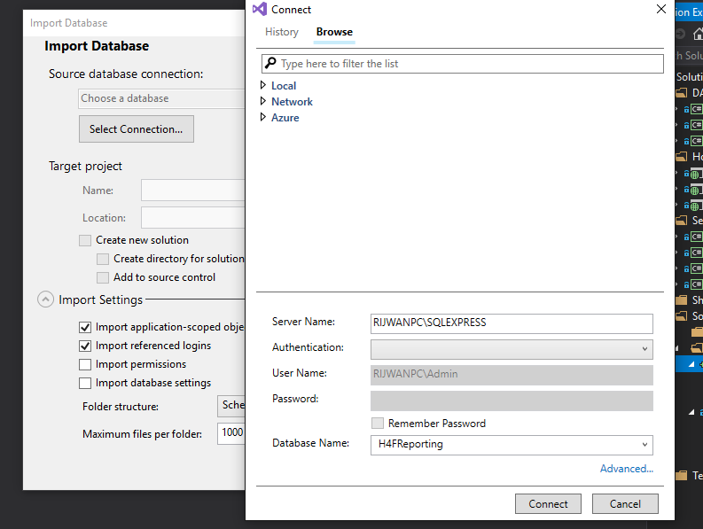Open the Database Name dropdown
The image size is (703, 529).
click(512, 445)
